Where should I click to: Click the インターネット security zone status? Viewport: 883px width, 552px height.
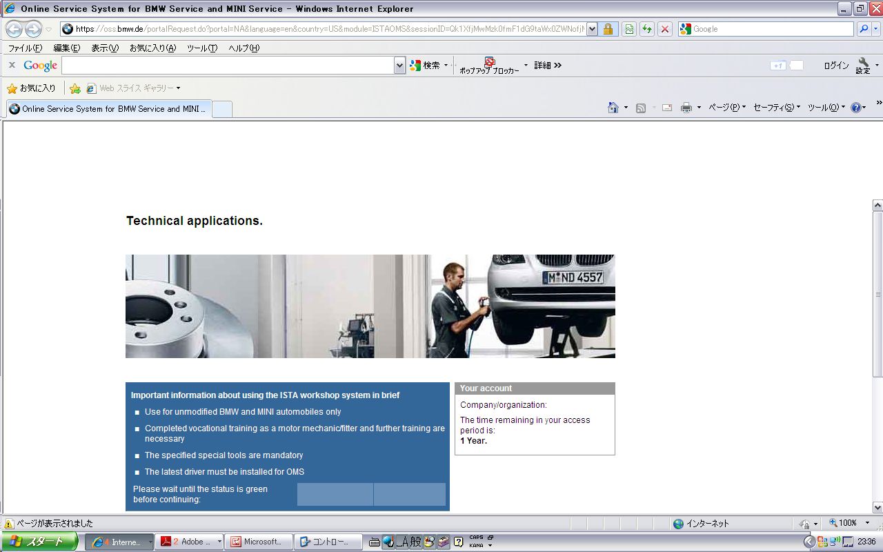click(701, 524)
